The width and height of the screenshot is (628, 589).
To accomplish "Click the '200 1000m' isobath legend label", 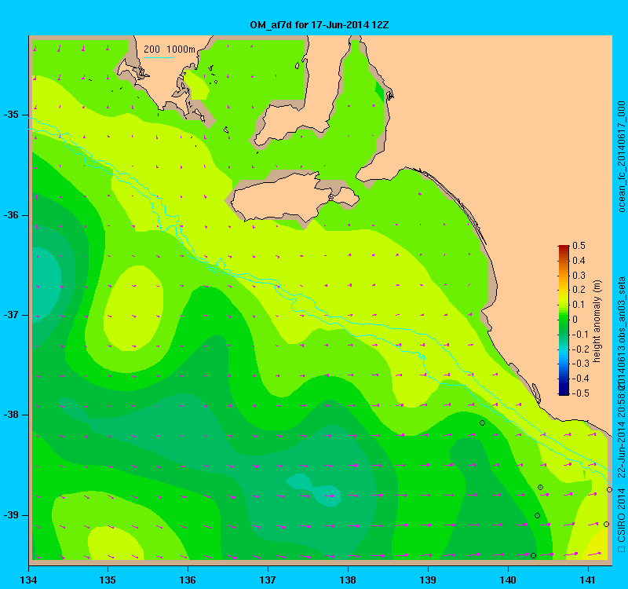I will [170, 49].
